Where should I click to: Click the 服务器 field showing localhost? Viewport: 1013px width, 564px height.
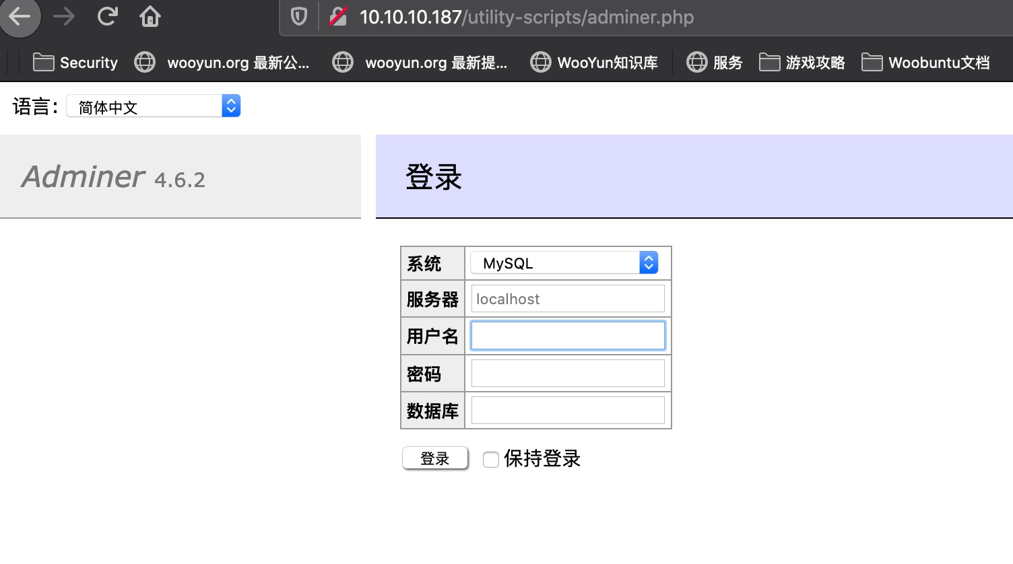pyautogui.click(x=568, y=299)
